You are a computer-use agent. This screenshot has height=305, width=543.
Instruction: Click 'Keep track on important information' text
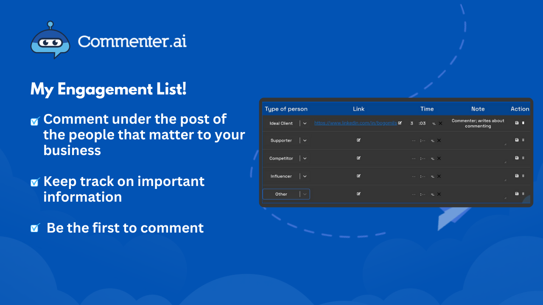click(124, 189)
